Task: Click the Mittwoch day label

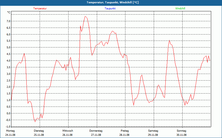Action: tap(68, 131)
